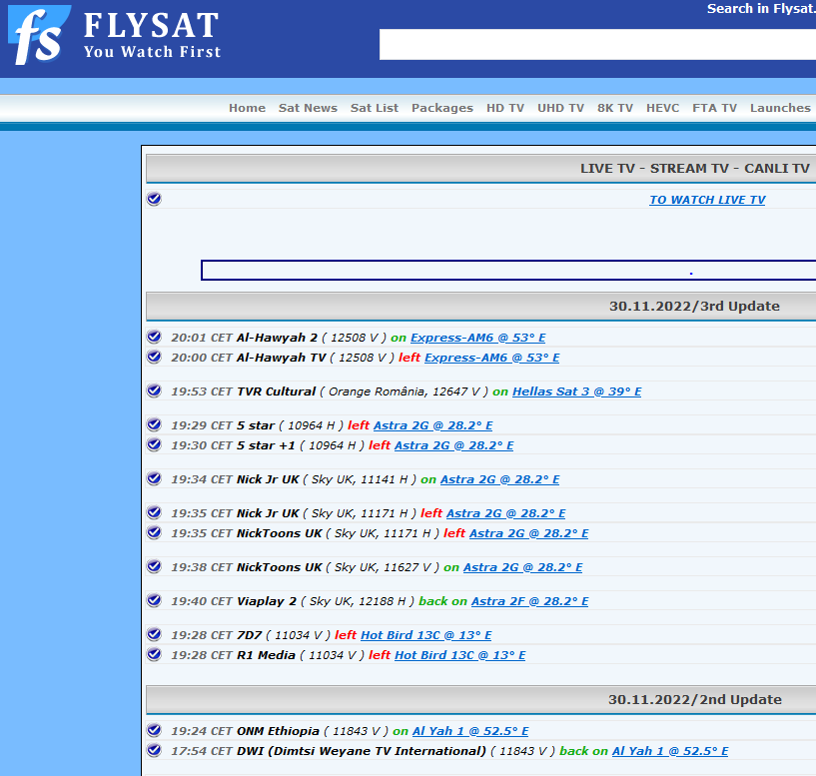The image size is (816, 776).
Task: Click check icon for Nick Jr UK 11141 H row
Action: click(154, 477)
